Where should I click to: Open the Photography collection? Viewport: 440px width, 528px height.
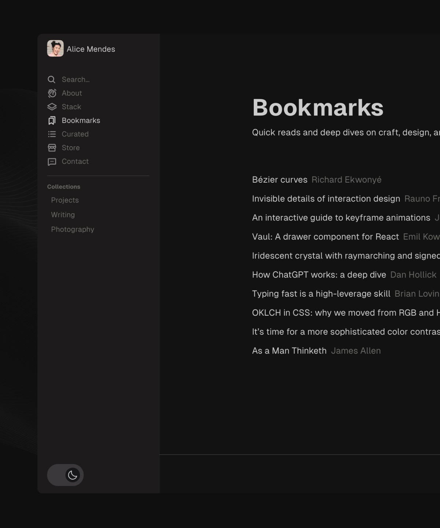(73, 229)
